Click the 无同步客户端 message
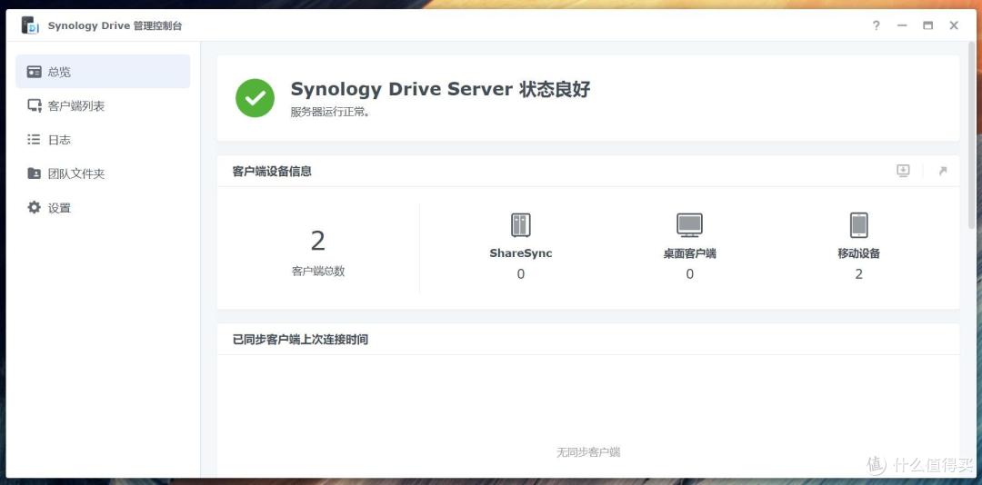982x485 pixels. 588,451
